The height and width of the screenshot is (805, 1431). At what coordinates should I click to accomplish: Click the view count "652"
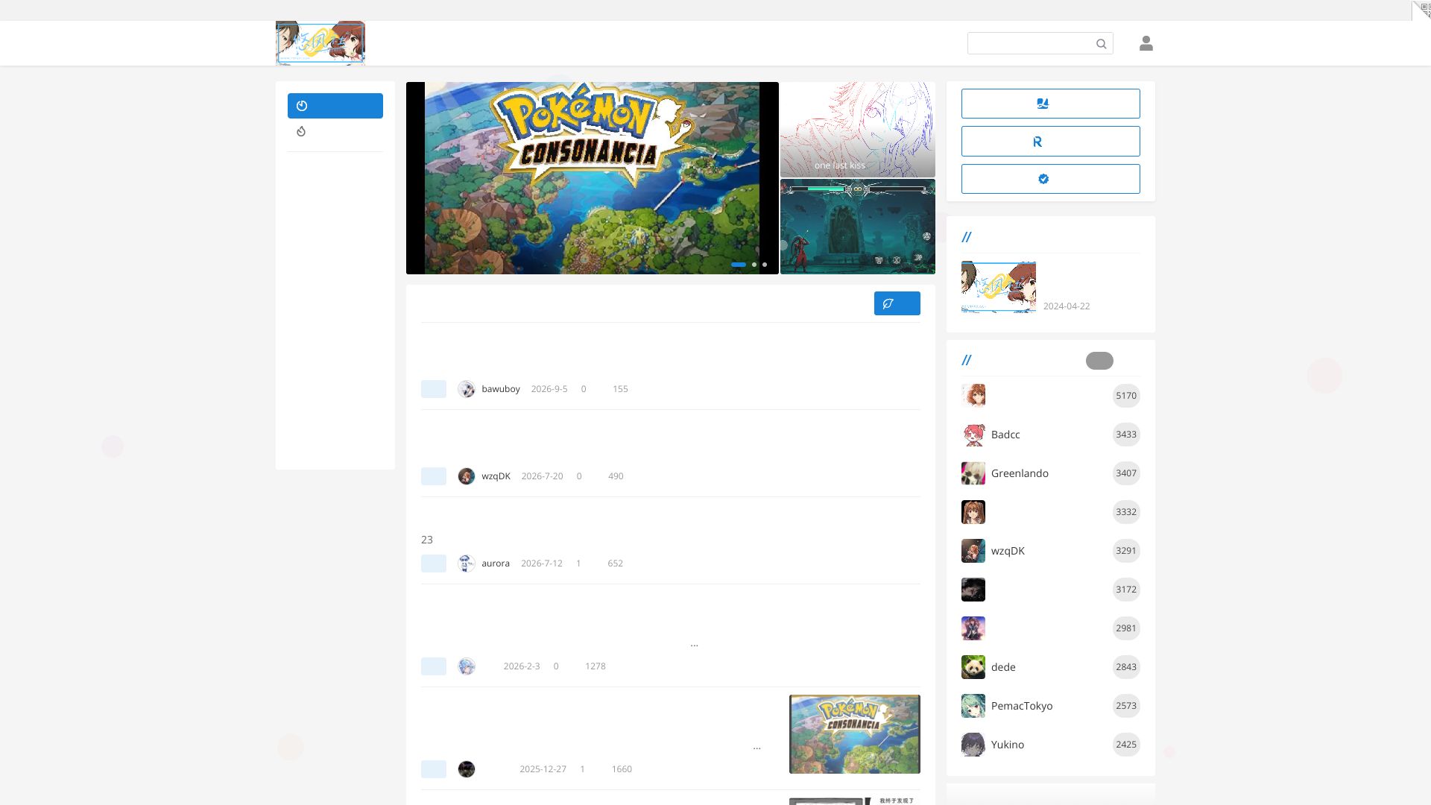tap(615, 563)
